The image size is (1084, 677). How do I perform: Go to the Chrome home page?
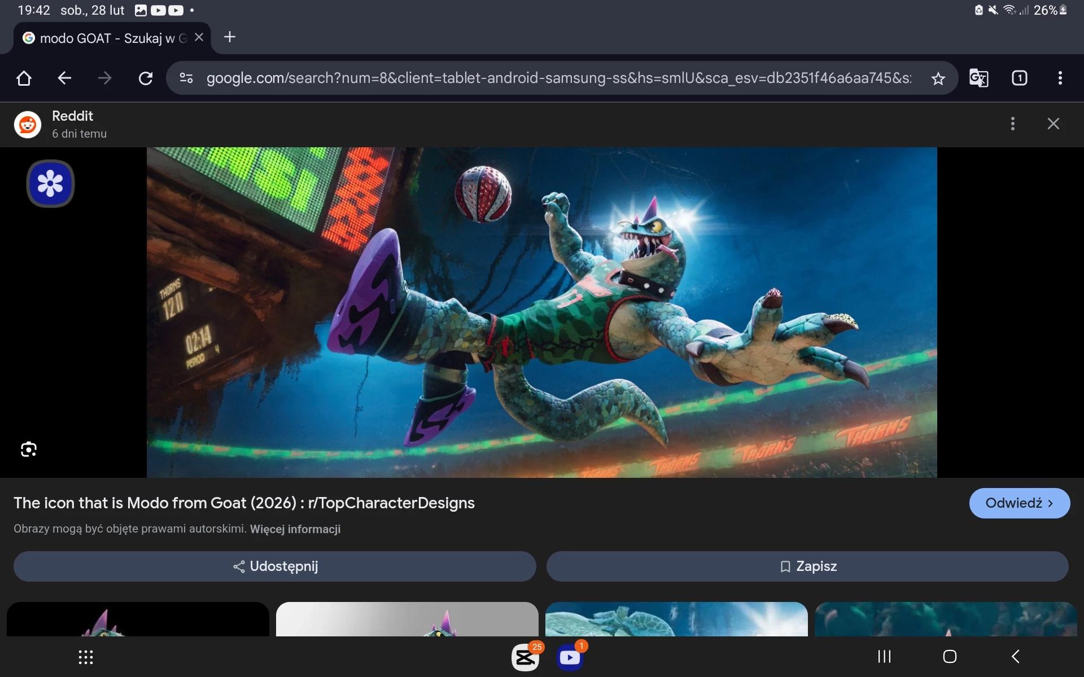(24, 78)
